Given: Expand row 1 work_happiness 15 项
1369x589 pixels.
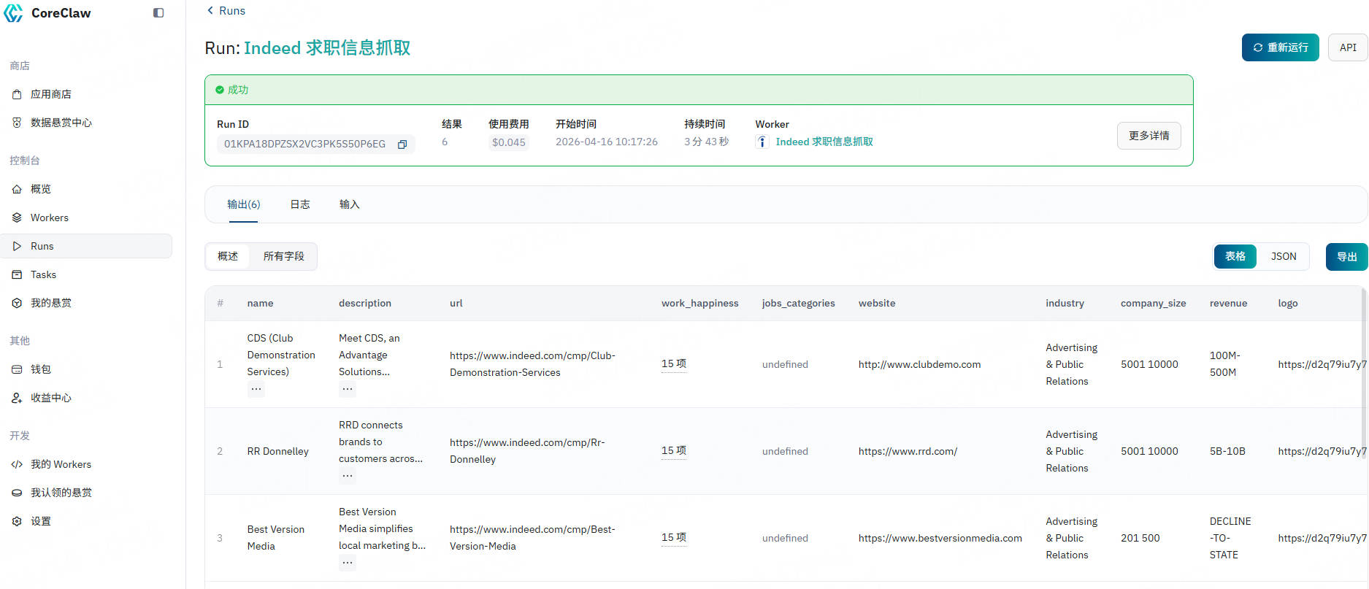Looking at the screenshot, I should pyautogui.click(x=674, y=364).
